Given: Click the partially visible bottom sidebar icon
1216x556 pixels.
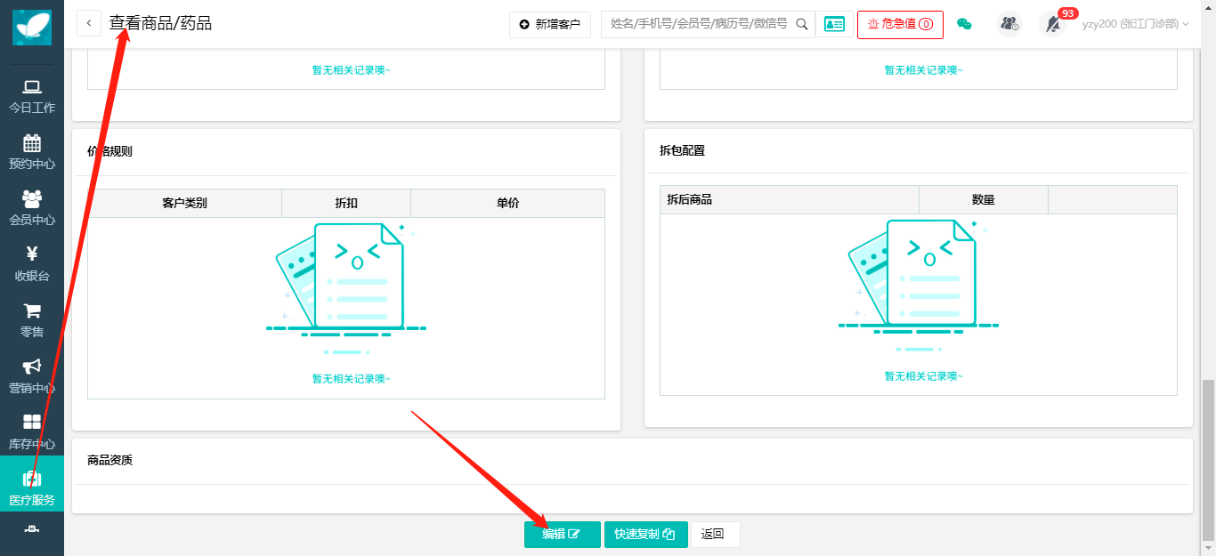Looking at the screenshot, I should point(32,531).
